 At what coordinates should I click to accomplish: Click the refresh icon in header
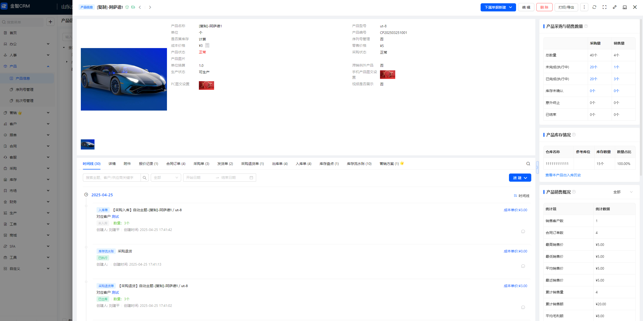[594, 7]
